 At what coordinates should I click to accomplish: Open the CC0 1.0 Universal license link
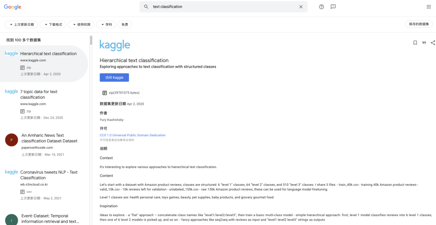coord(132,135)
